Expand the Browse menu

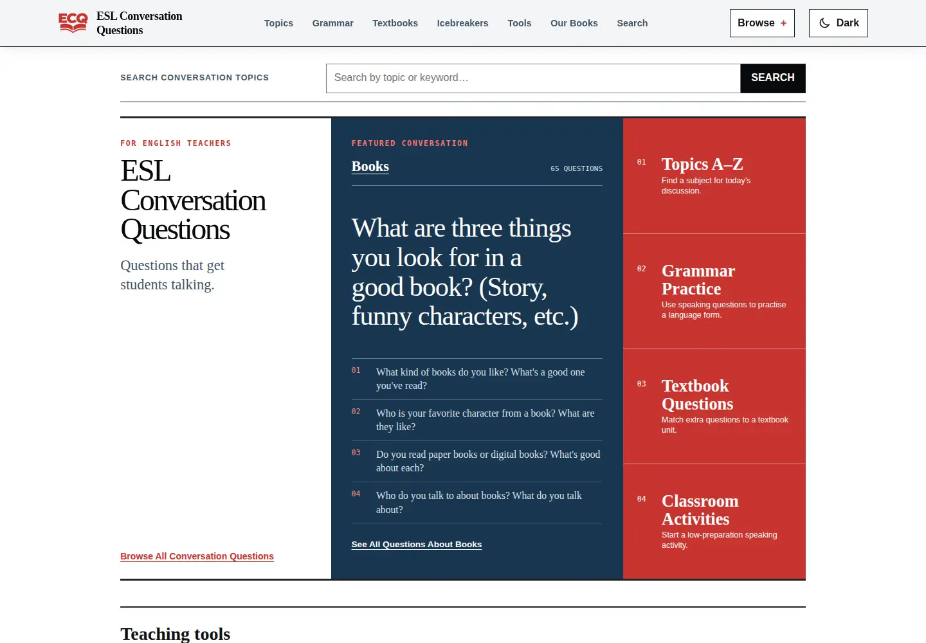762,23
